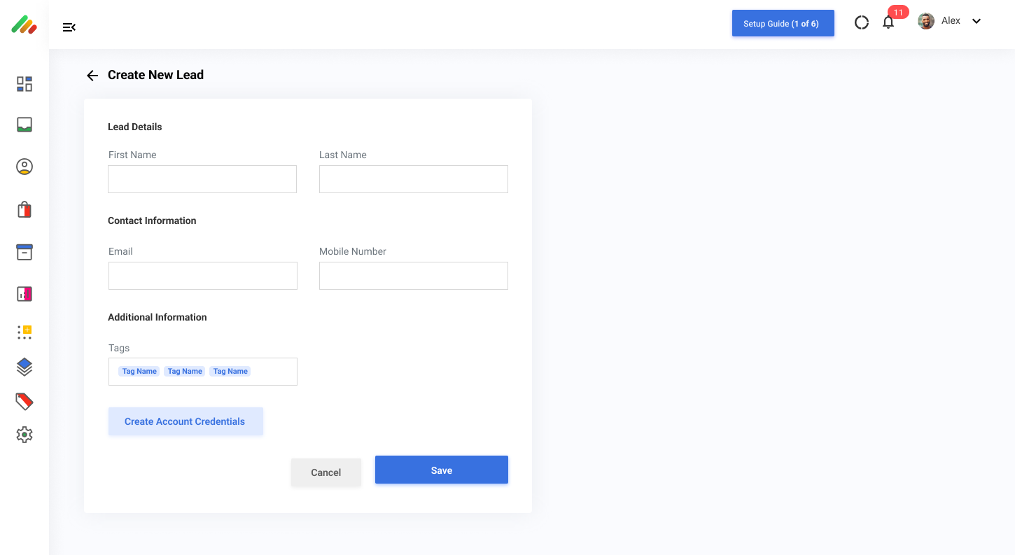
Task: Open the dashboard icon in sidebar
Action: pos(24,84)
